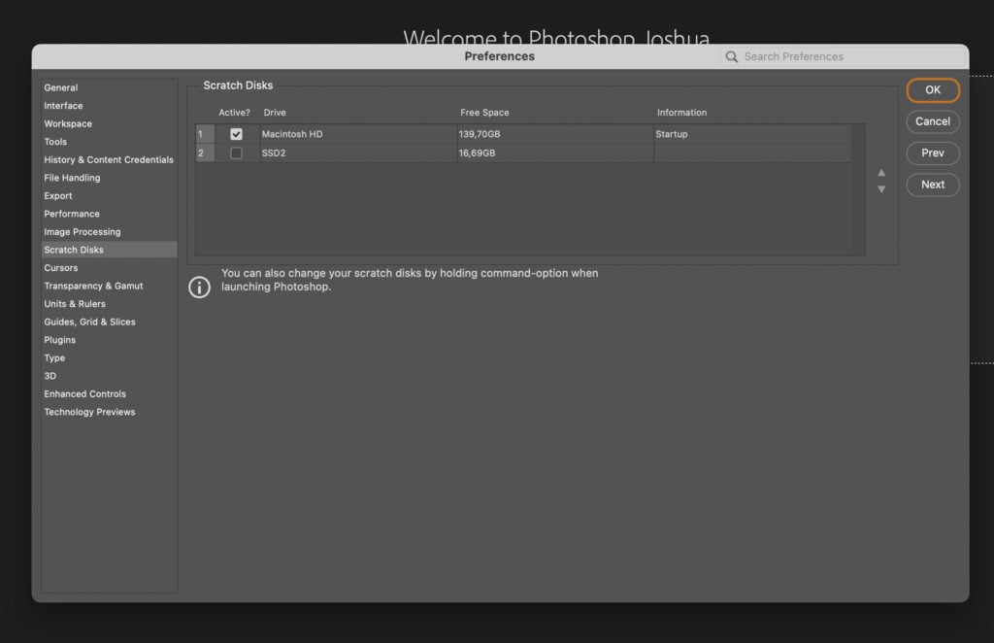This screenshot has height=643, width=994.
Task: Open the General preferences section
Action: coord(60,87)
